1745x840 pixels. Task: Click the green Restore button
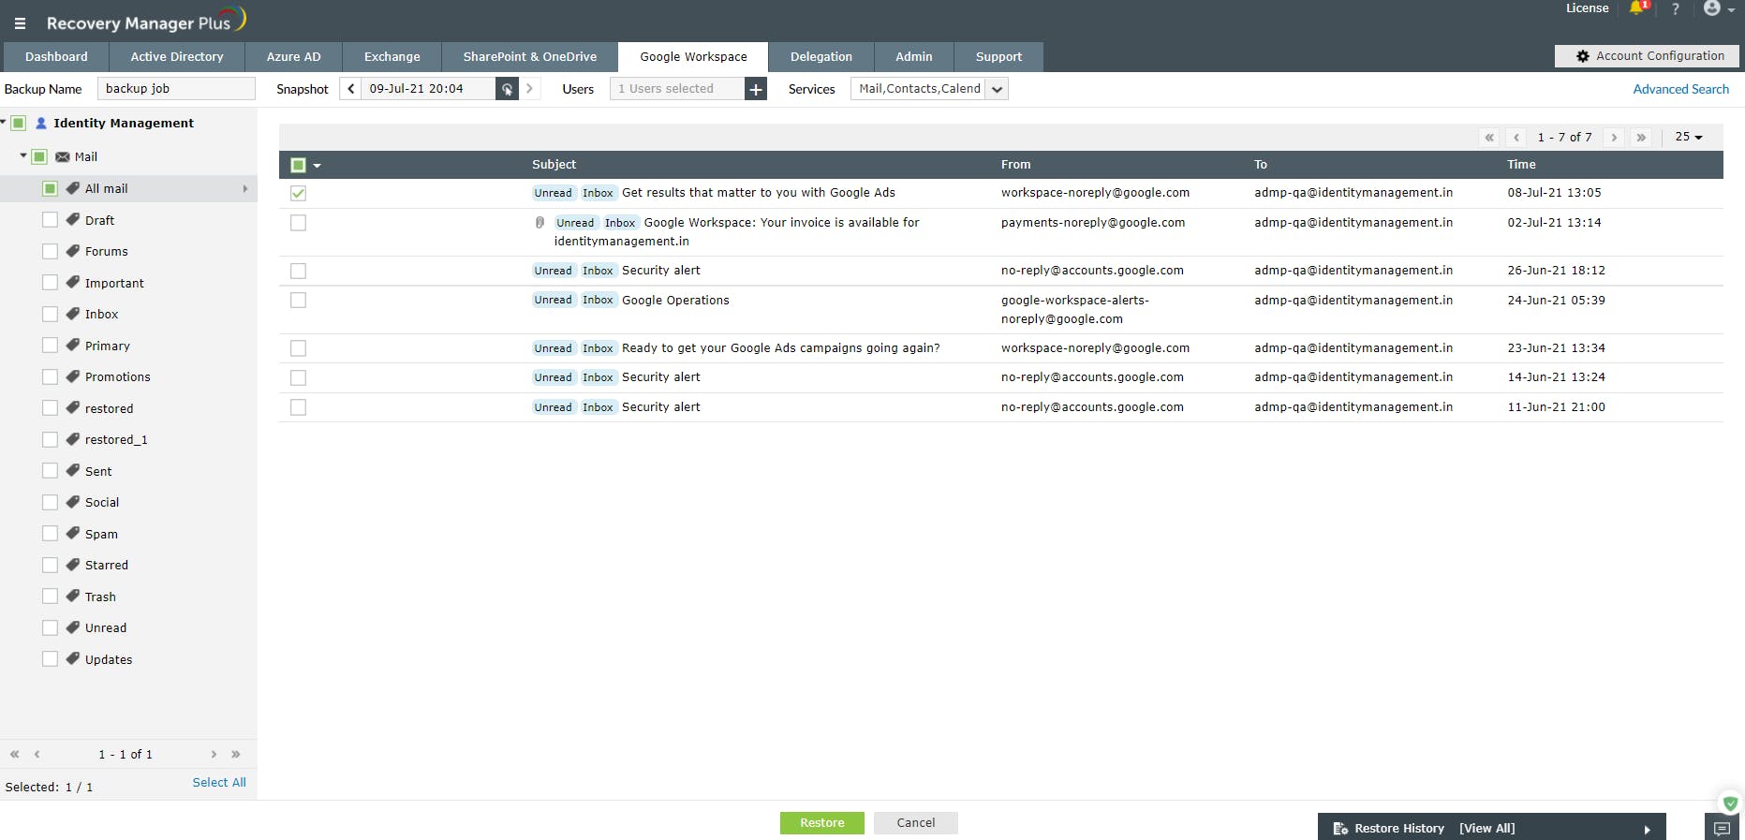[x=822, y=823]
